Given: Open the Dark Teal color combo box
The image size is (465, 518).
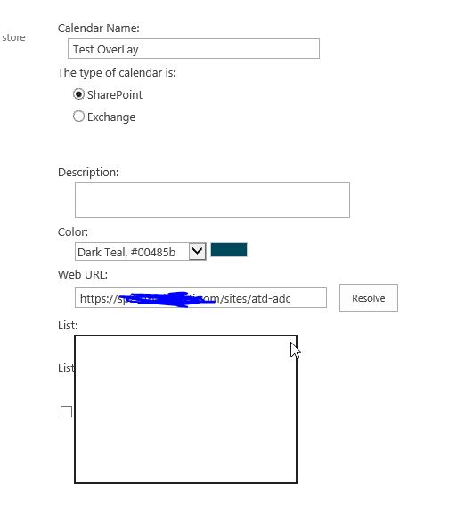Looking at the screenshot, I should point(141,252).
